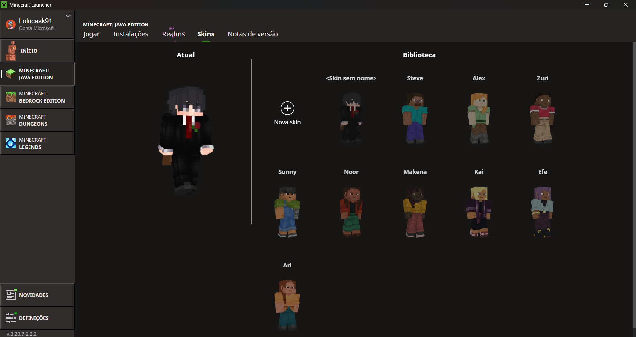
Task: Go to the Realms tab
Action: [x=173, y=34]
